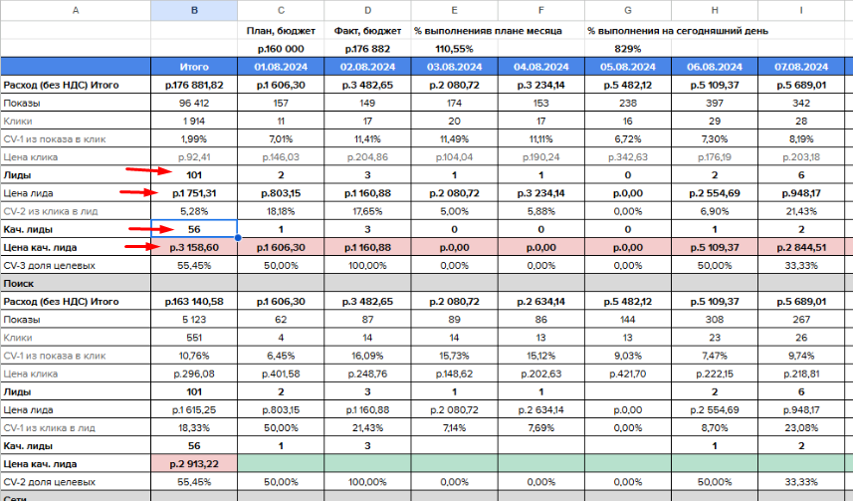Click the 'Факт, бюджет' label
This screenshot has width=853, height=501.
[367, 31]
